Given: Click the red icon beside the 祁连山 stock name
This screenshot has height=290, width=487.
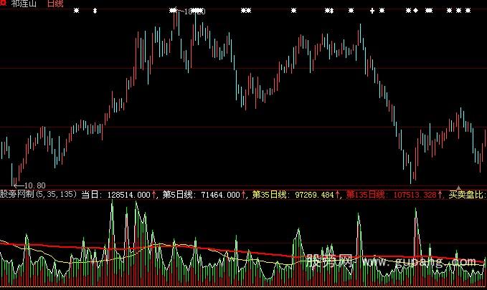Looking at the screenshot, I should [4, 4].
